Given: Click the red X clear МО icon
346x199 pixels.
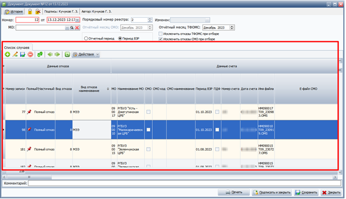Looking at the screenshot, I should pyautogui.click(x=77, y=28).
